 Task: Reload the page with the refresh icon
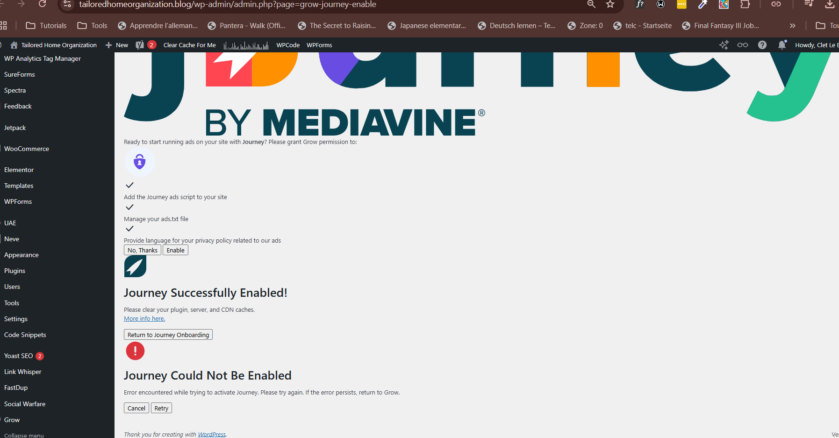point(42,4)
